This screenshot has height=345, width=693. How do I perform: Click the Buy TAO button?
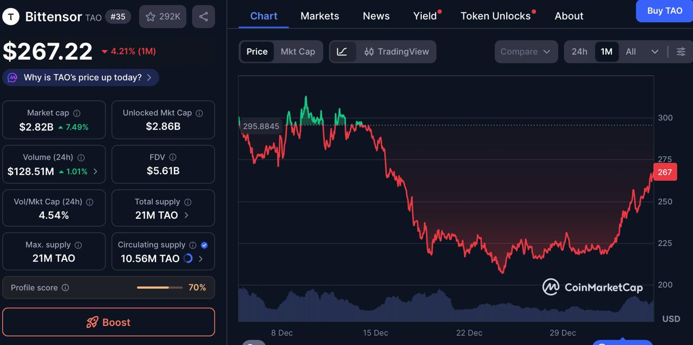click(x=664, y=11)
